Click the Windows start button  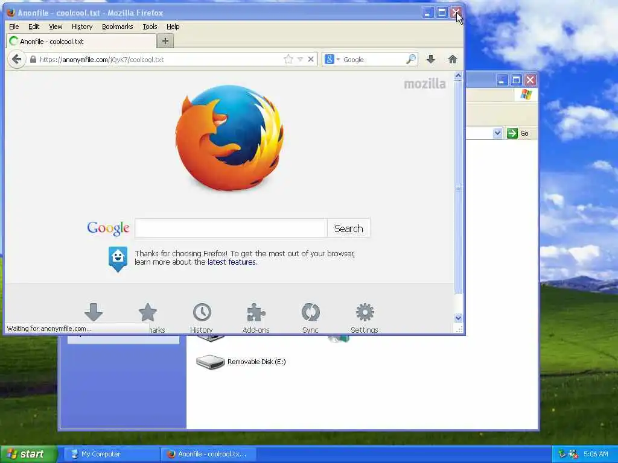click(28, 454)
